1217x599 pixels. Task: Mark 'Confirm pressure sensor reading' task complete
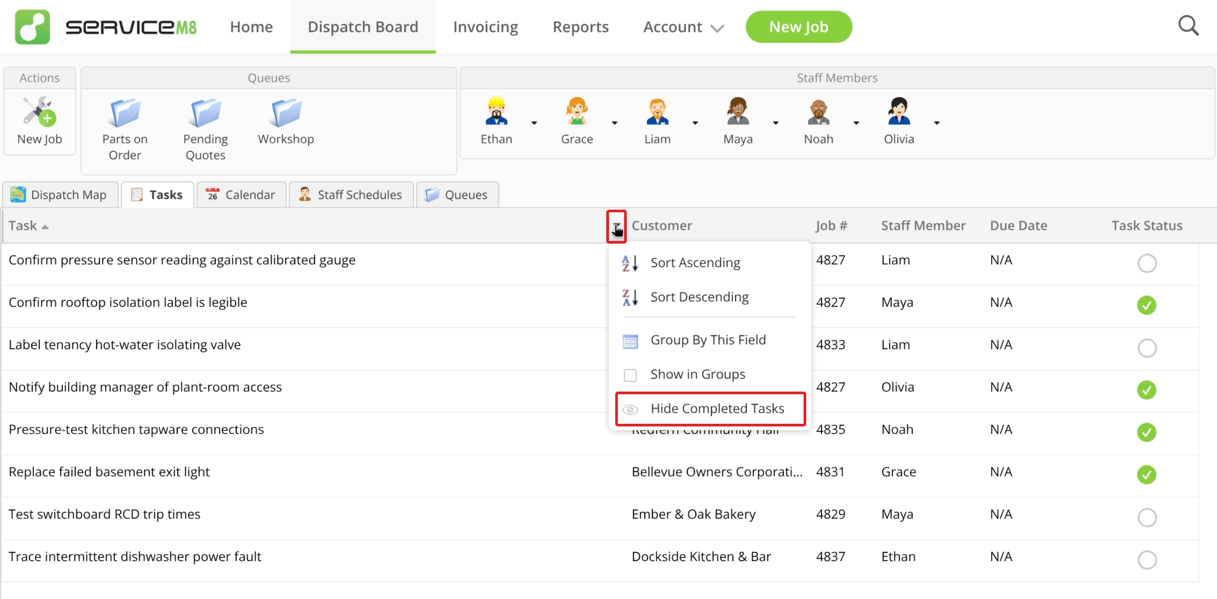[x=1147, y=263]
